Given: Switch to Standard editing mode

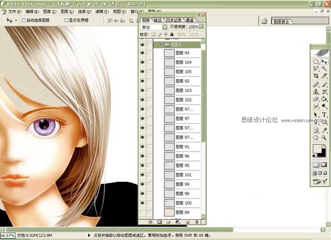Looking at the screenshot, I should click(x=316, y=164).
